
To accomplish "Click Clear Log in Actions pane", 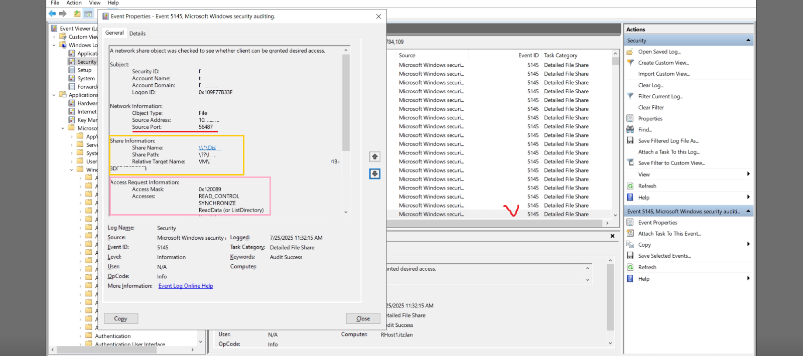I will [651, 85].
